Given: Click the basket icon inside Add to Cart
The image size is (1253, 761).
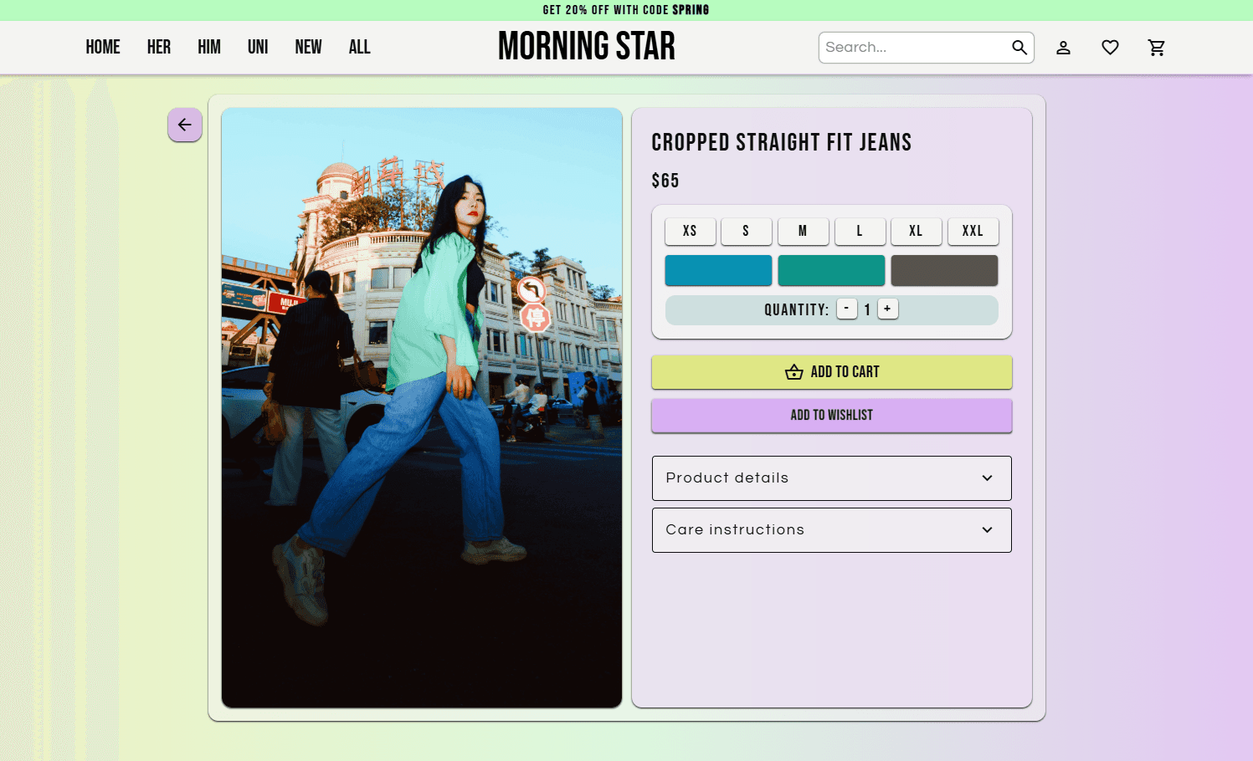Looking at the screenshot, I should click(793, 372).
